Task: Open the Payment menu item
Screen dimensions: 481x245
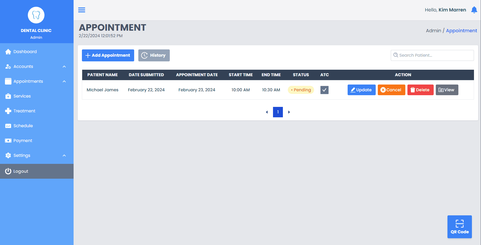Action: pyautogui.click(x=37, y=141)
